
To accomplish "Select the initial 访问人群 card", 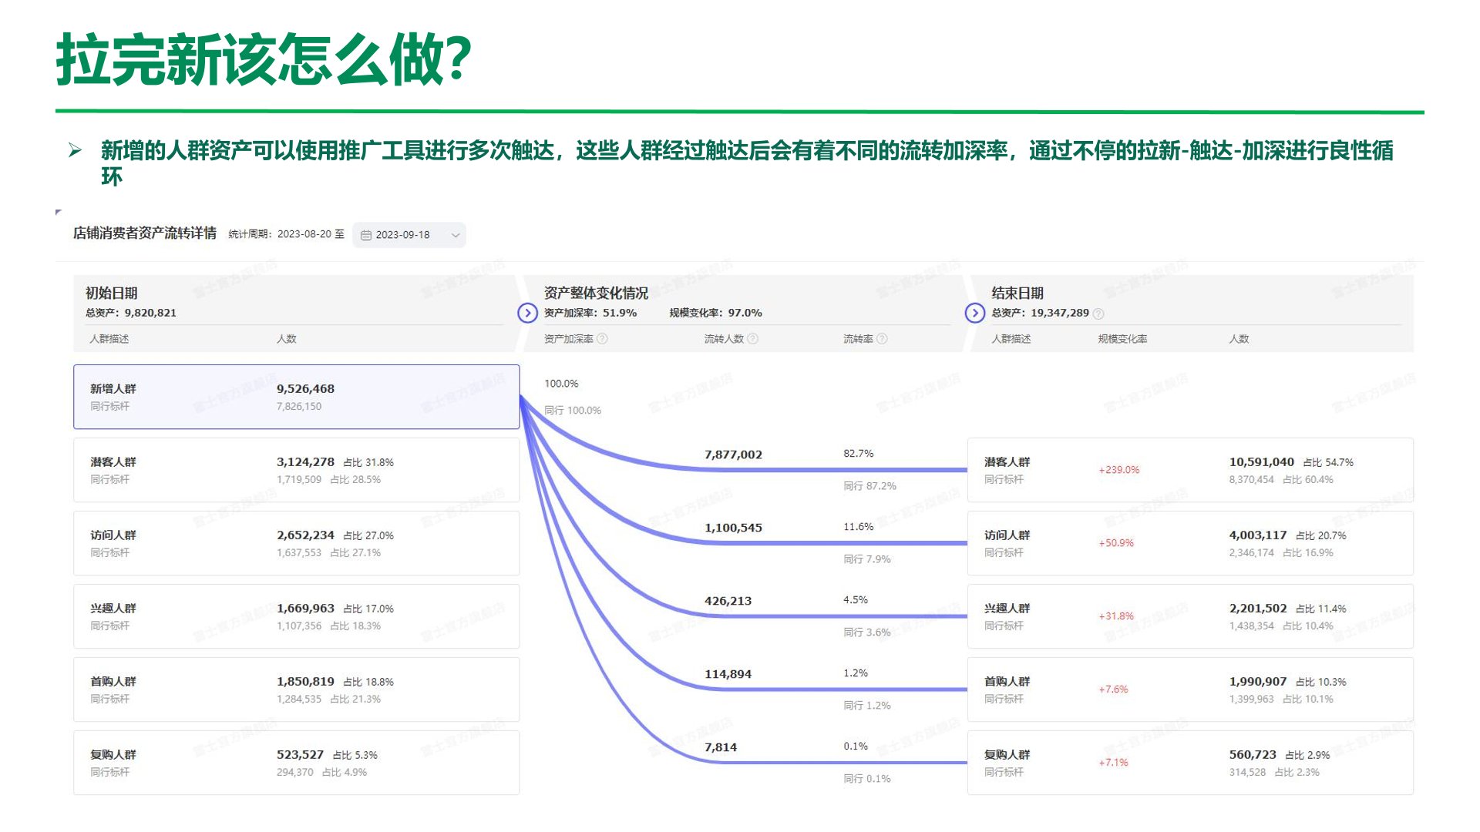I will click(x=296, y=543).
